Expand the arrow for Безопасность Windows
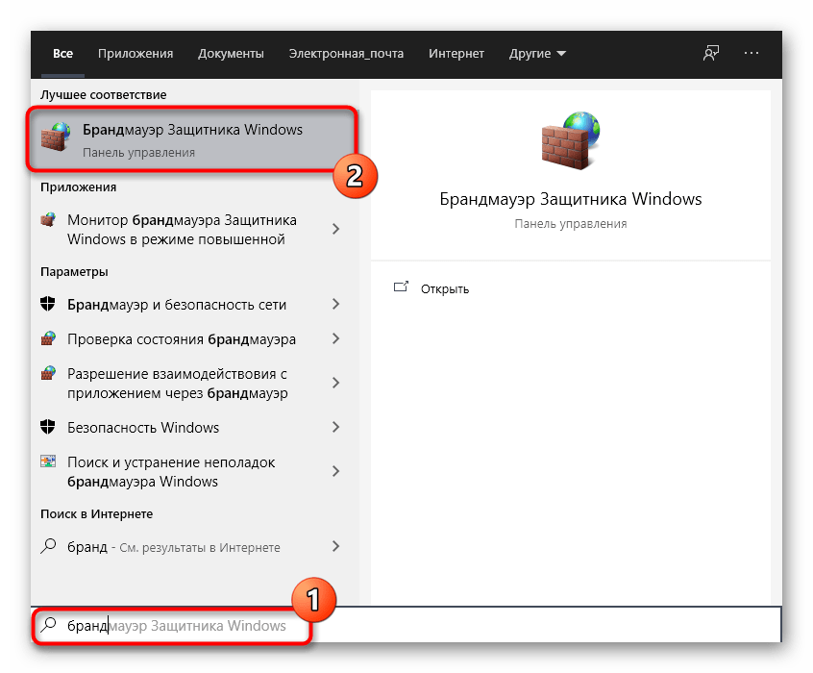 point(335,428)
